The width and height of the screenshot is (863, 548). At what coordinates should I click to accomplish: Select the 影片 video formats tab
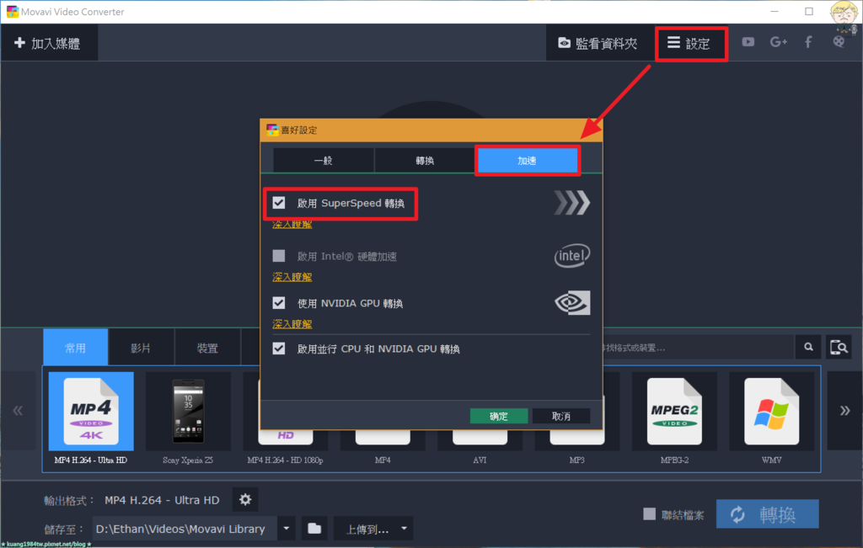142,348
